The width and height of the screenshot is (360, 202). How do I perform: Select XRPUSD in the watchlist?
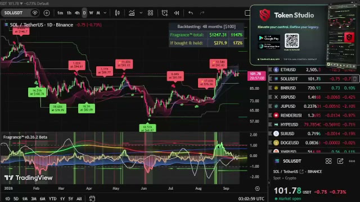pyautogui.click(x=314, y=97)
